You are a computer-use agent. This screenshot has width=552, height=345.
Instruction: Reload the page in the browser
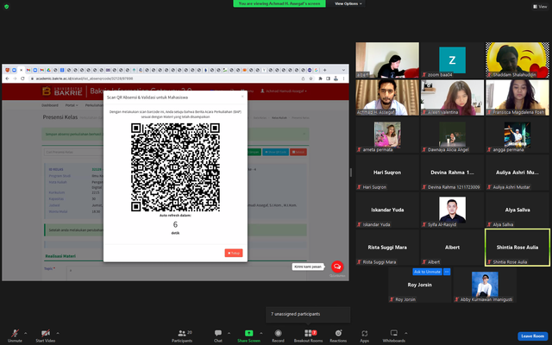coord(22,78)
